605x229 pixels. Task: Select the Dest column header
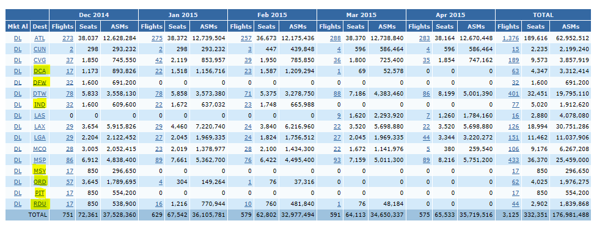(x=40, y=27)
